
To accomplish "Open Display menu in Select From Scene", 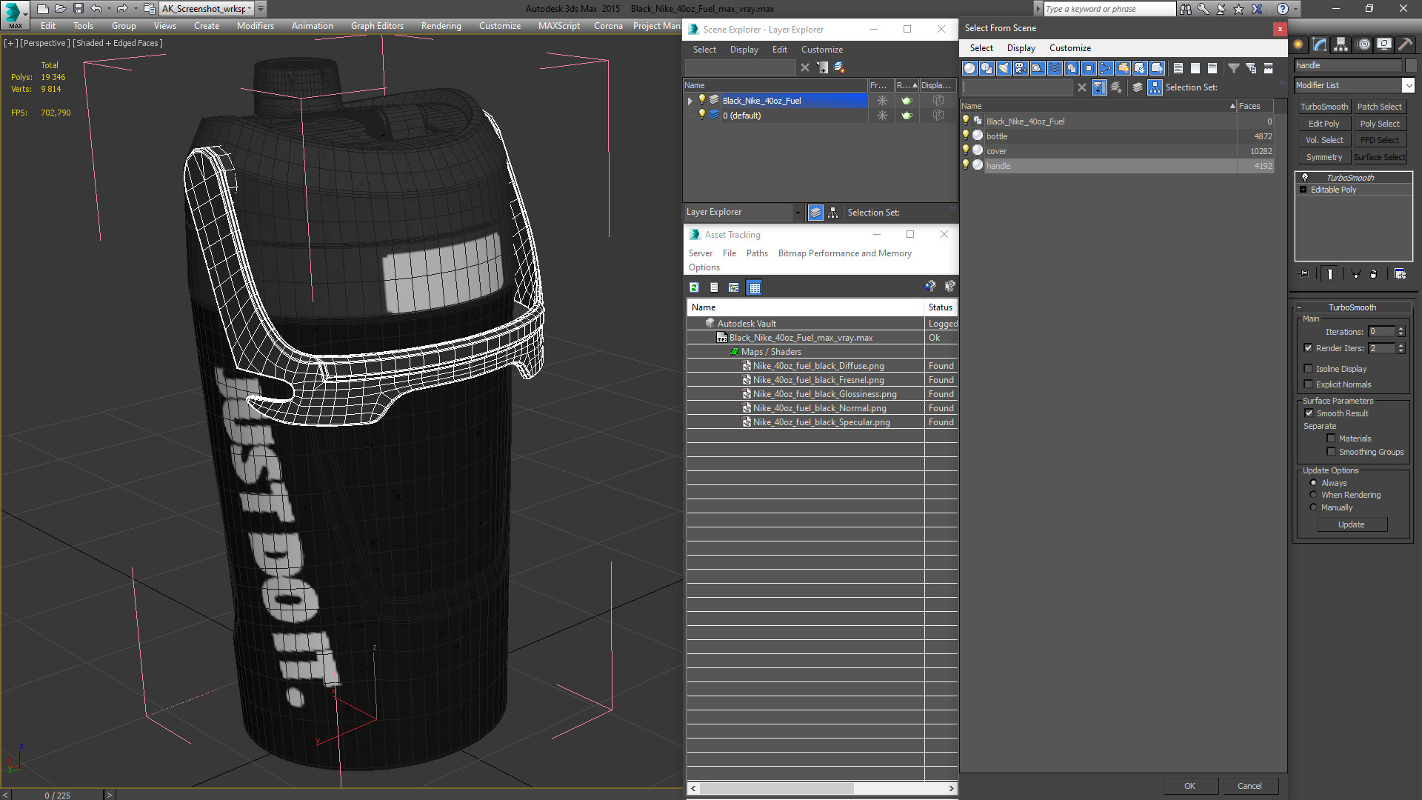I will 1021,48.
